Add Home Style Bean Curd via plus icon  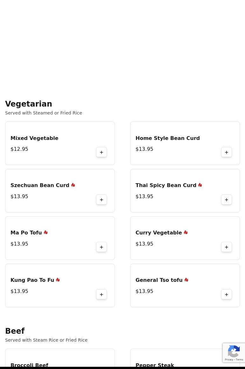pos(227,152)
